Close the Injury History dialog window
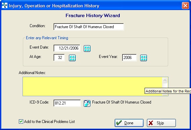191x130 pixels. click(185, 6)
